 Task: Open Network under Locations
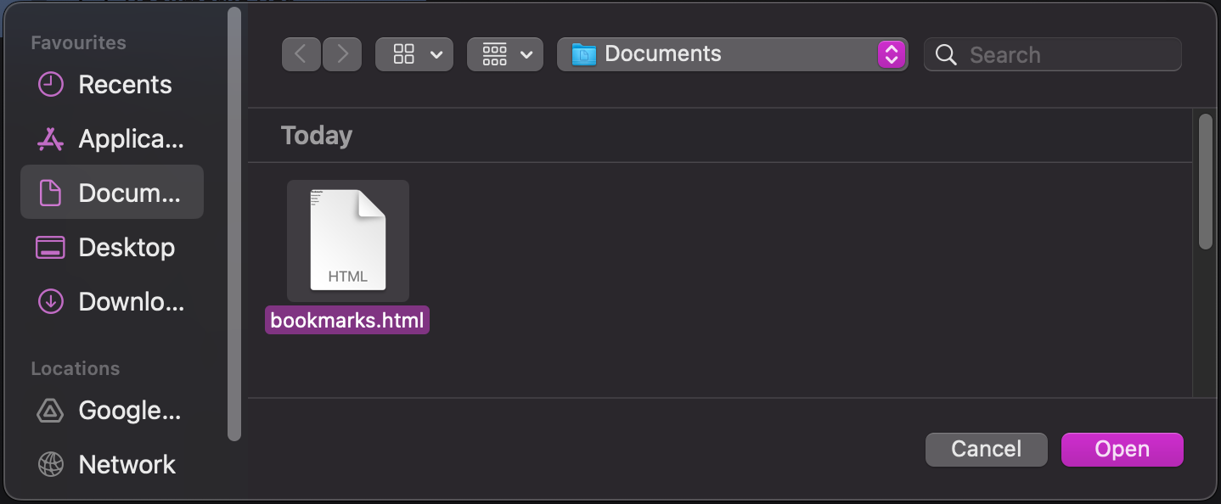coord(112,465)
